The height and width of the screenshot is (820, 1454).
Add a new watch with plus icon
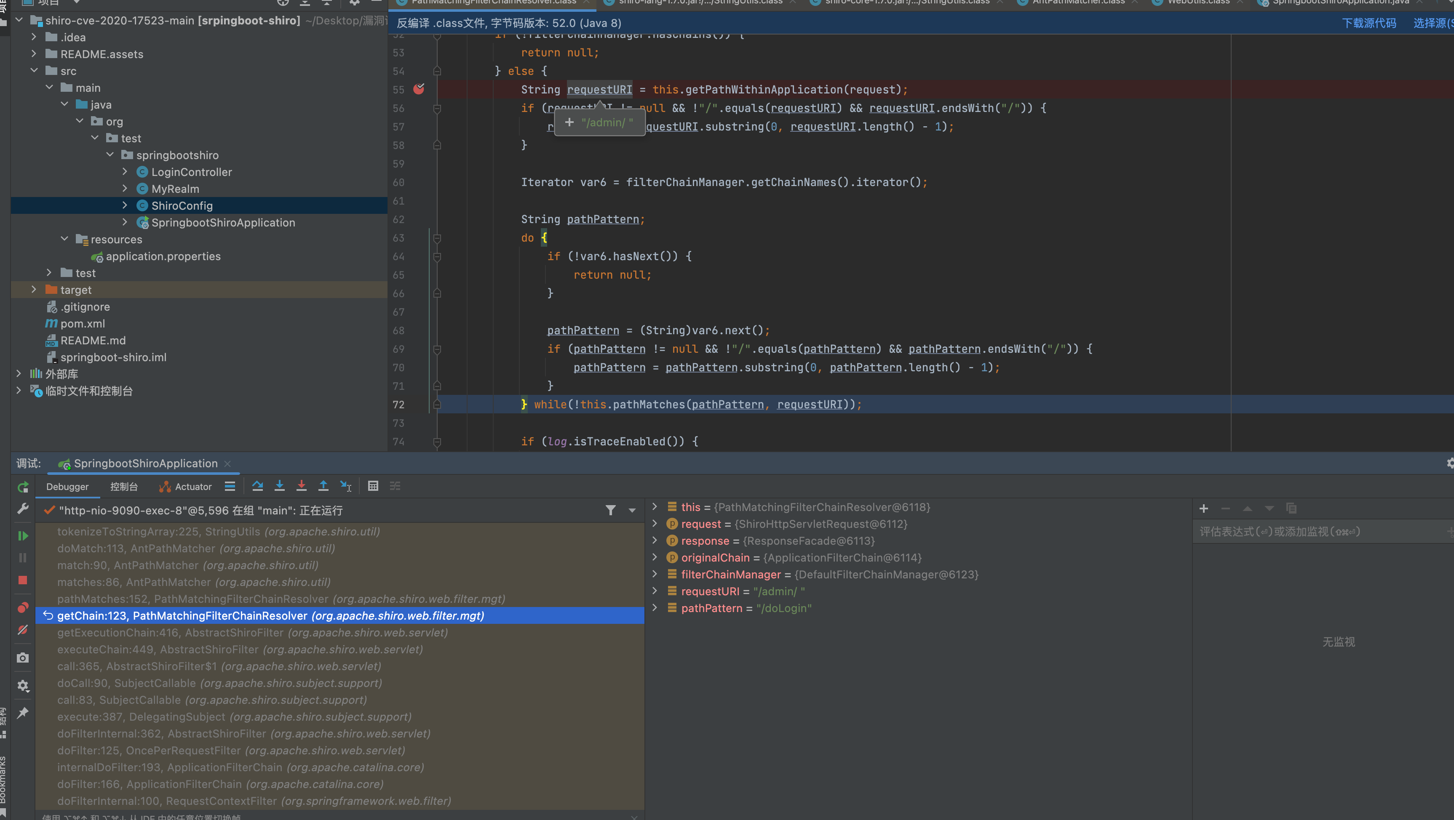pyautogui.click(x=1203, y=508)
